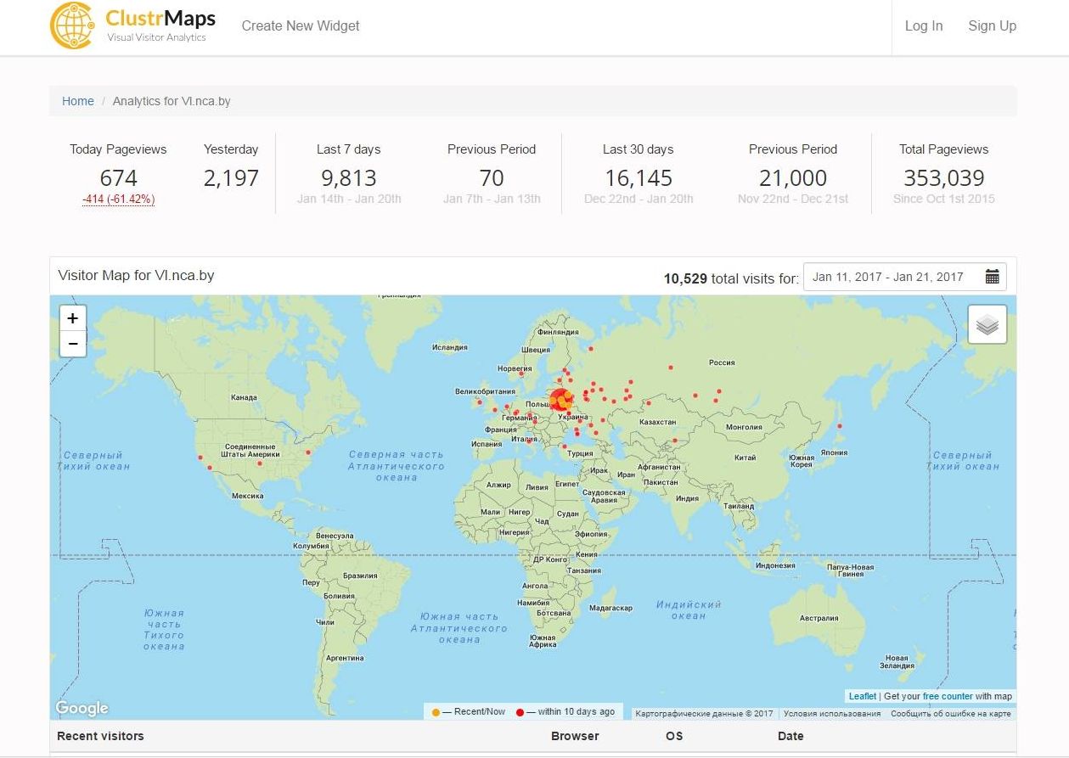Viewport: 1069px width, 758px height.
Task: Open map terms of use link
Action: click(831, 714)
